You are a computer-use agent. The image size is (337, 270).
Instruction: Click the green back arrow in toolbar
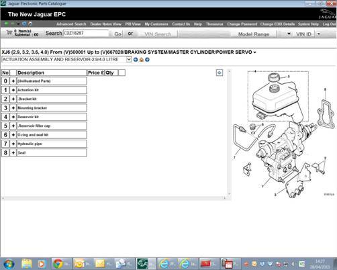pos(7,24)
